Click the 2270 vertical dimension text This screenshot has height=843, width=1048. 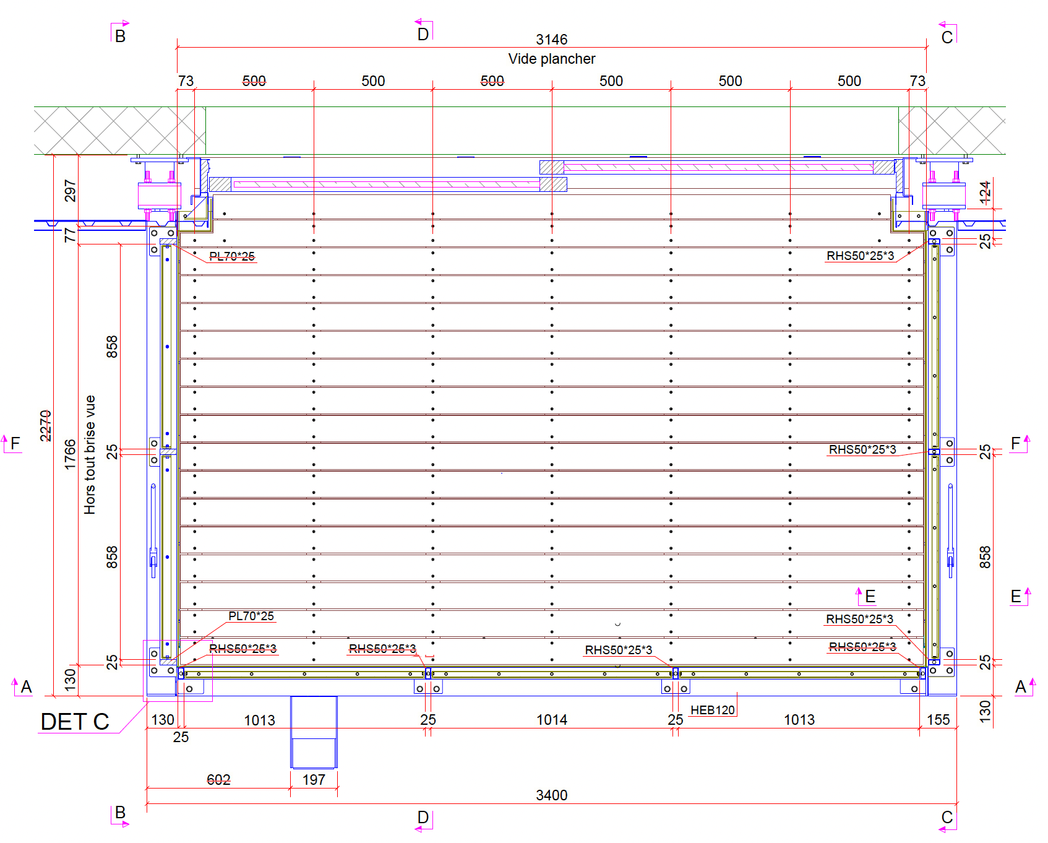coord(45,426)
